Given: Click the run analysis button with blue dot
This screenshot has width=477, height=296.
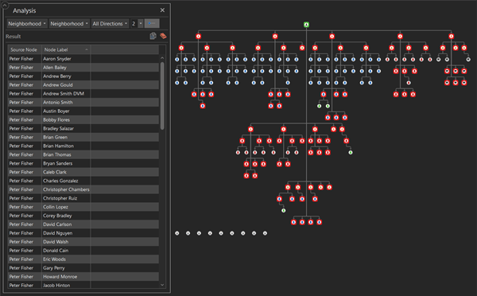Looking at the screenshot, I should click(x=152, y=23).
